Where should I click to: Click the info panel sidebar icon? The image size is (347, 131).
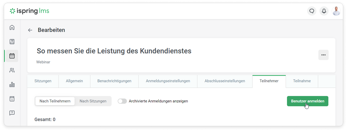(x=12, y=99)
